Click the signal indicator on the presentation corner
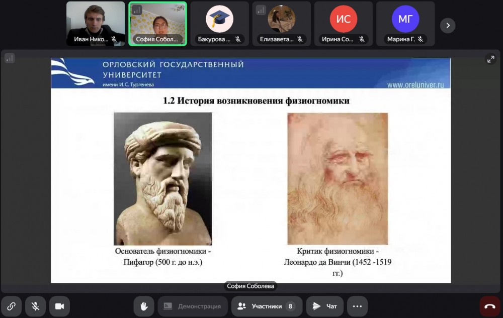Image resolution: width=503 pixels, height=318 pixels. click(x=9, y=58)
